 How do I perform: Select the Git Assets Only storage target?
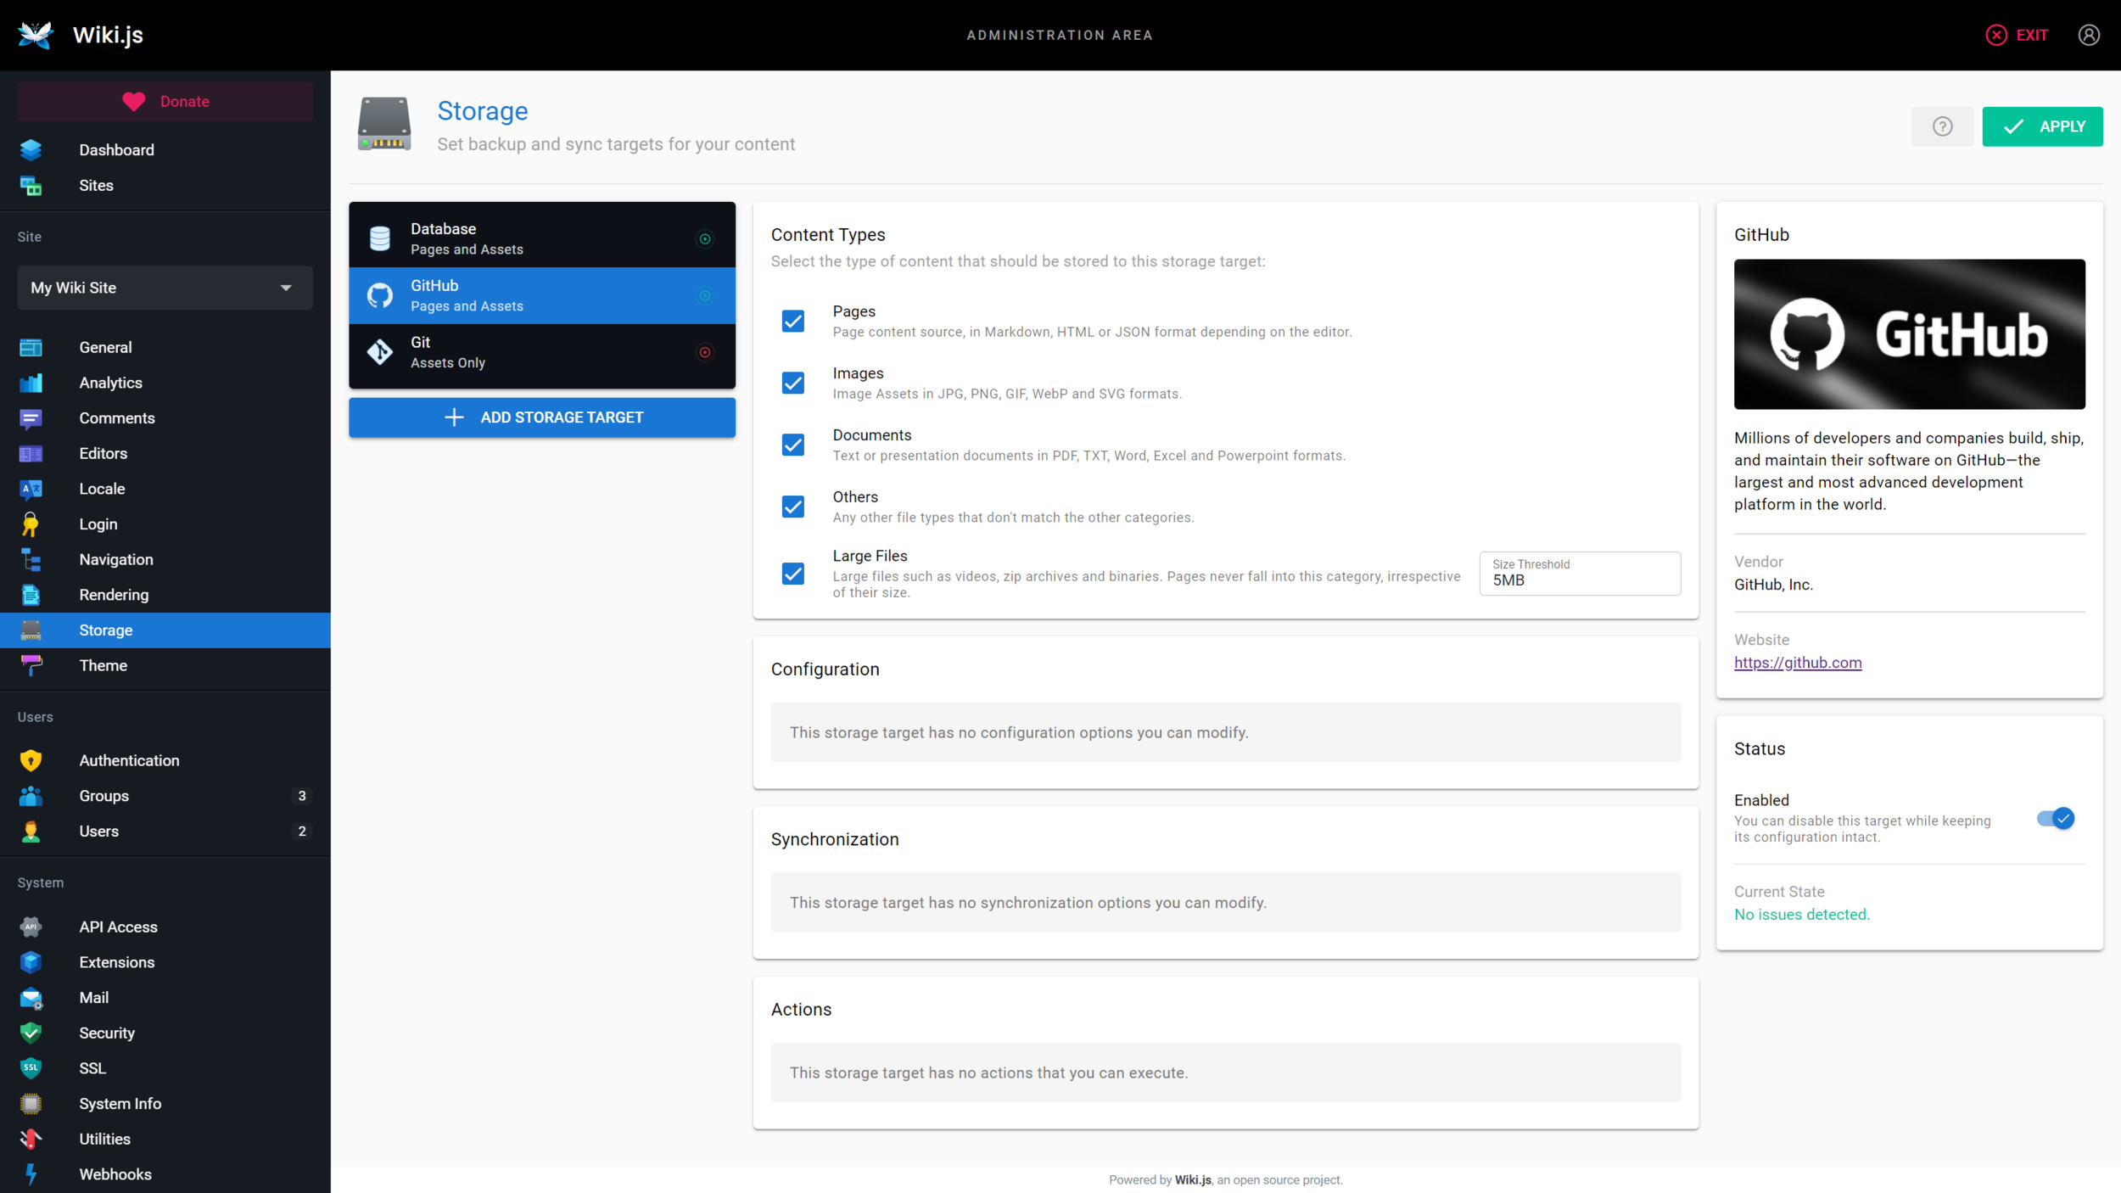pyautogui.click(x=541, y=352)
